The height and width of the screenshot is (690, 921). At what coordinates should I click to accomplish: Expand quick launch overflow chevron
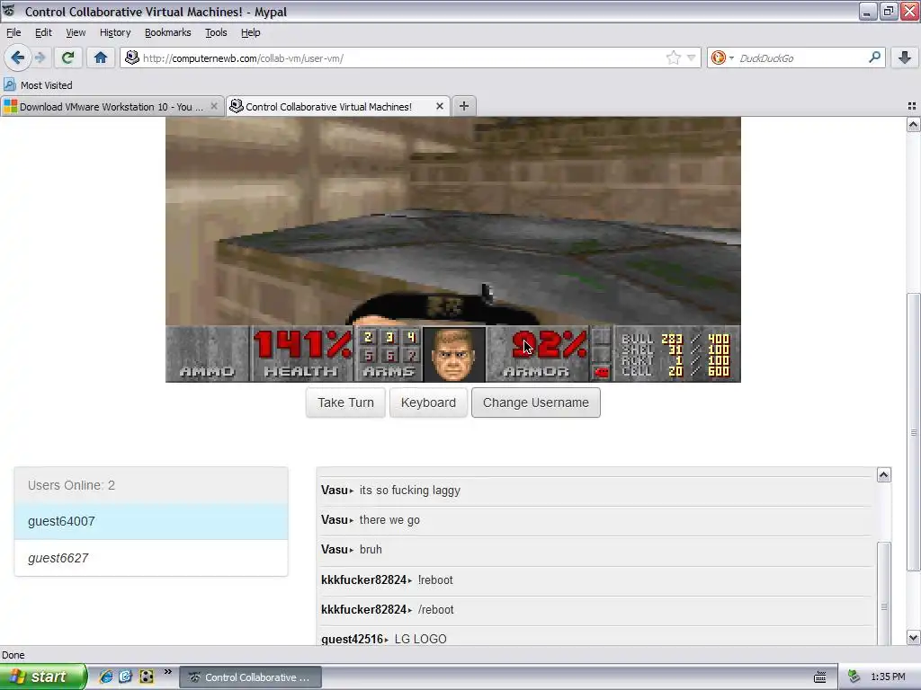(167, 672)
